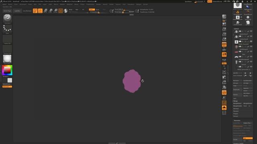Click the Zoom canvas button

point(224,29)
